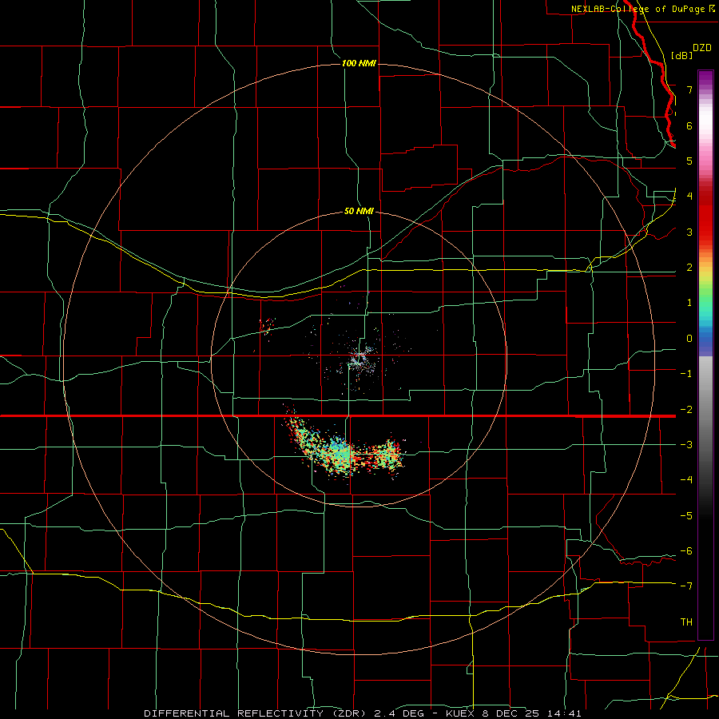Select the 100 NMI range ring label
719x719 pixels.
[x=359, y=63]
